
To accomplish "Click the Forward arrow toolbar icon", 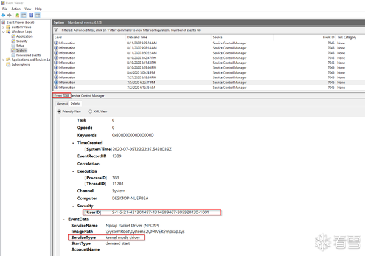I will [9, 15].
